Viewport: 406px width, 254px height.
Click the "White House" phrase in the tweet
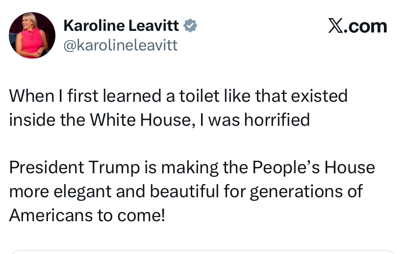[141, 119]
